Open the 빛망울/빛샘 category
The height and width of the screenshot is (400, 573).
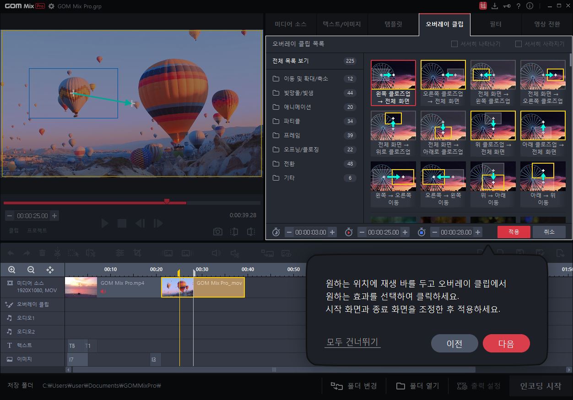point(314,93)
